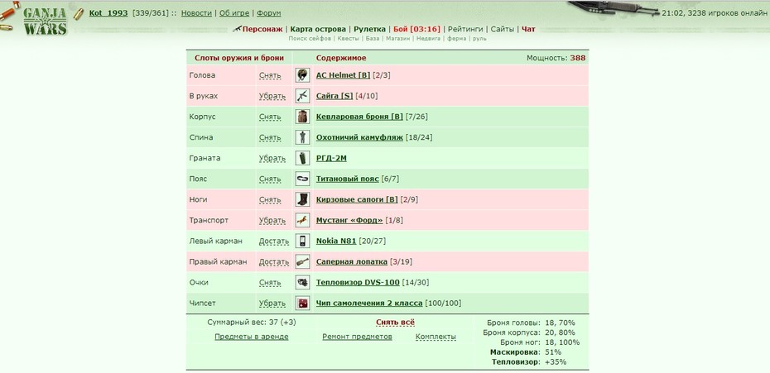The height and width of the screenshot is (373, 770).
Task: Open the Новости link
Action: [x=196, y=13]
